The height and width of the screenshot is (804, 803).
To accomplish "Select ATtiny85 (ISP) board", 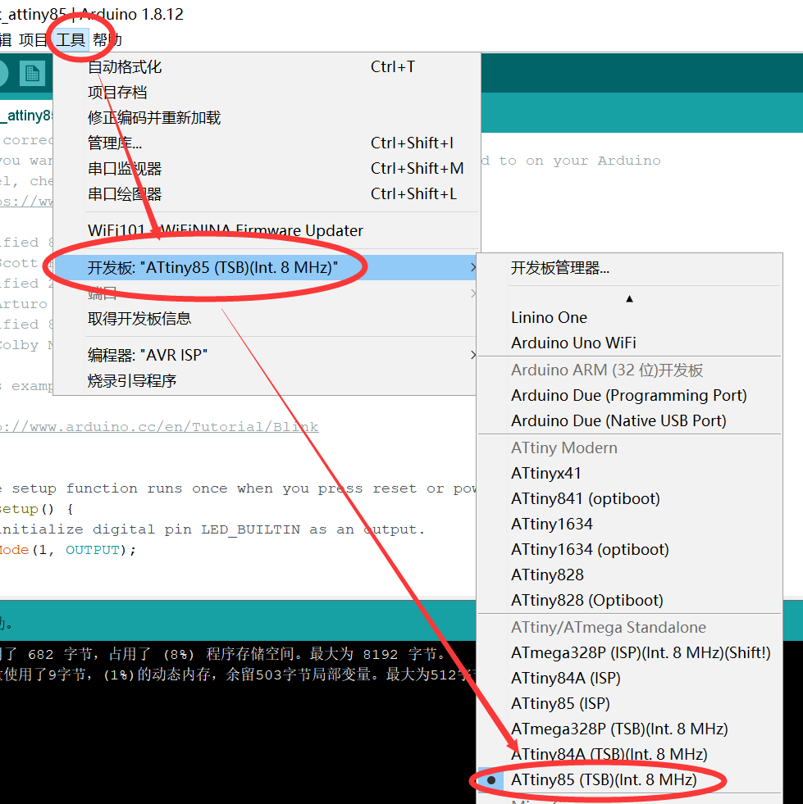I will click(630, 703).
